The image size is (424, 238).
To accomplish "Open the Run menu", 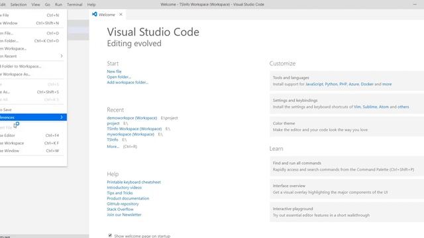I will 58,5.
